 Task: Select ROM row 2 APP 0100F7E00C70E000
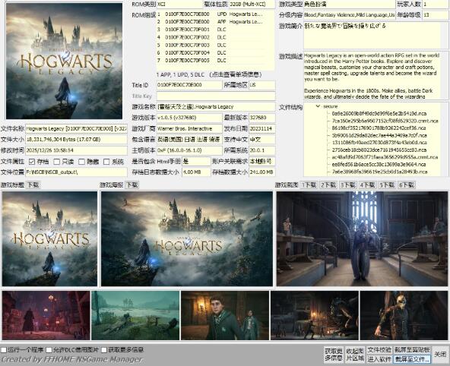[216, 22]
